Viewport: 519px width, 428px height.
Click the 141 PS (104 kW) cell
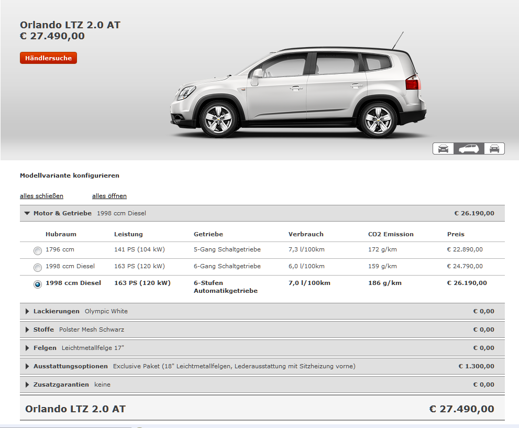click(139, 249)
